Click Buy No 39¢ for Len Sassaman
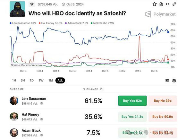This screenshot has height=139, width=178. tap(163, 101)
